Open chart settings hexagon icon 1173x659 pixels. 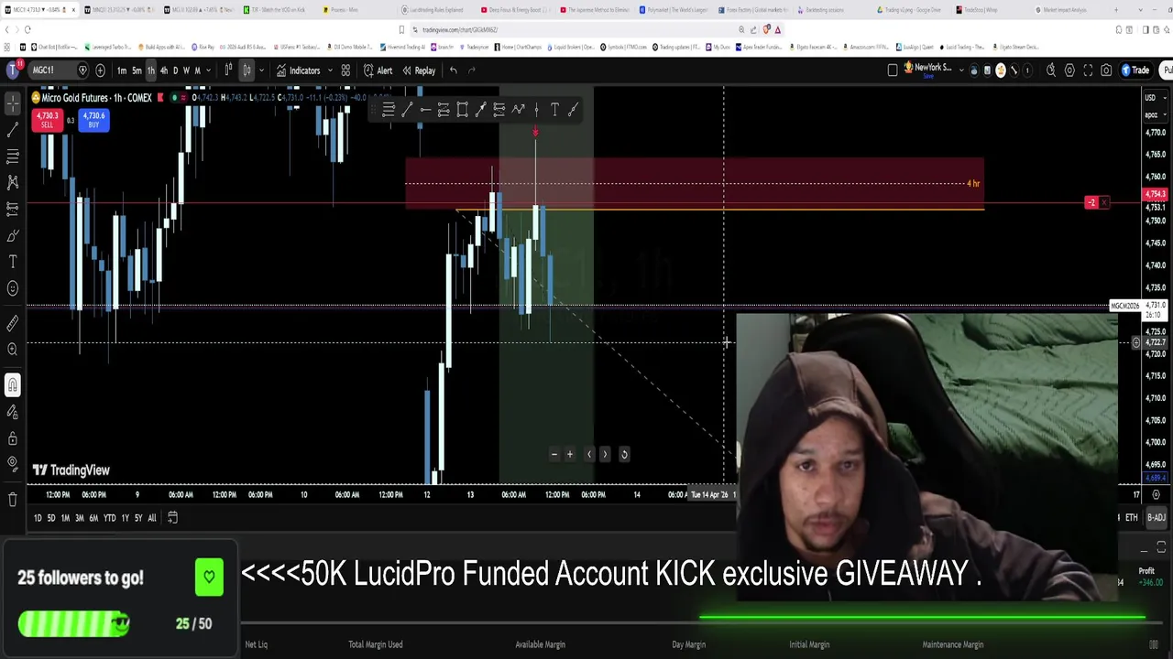[1069, 70]
